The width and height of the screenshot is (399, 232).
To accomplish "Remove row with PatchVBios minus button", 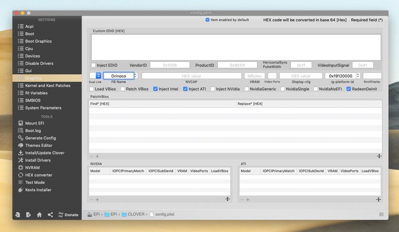I will point(92,156).
